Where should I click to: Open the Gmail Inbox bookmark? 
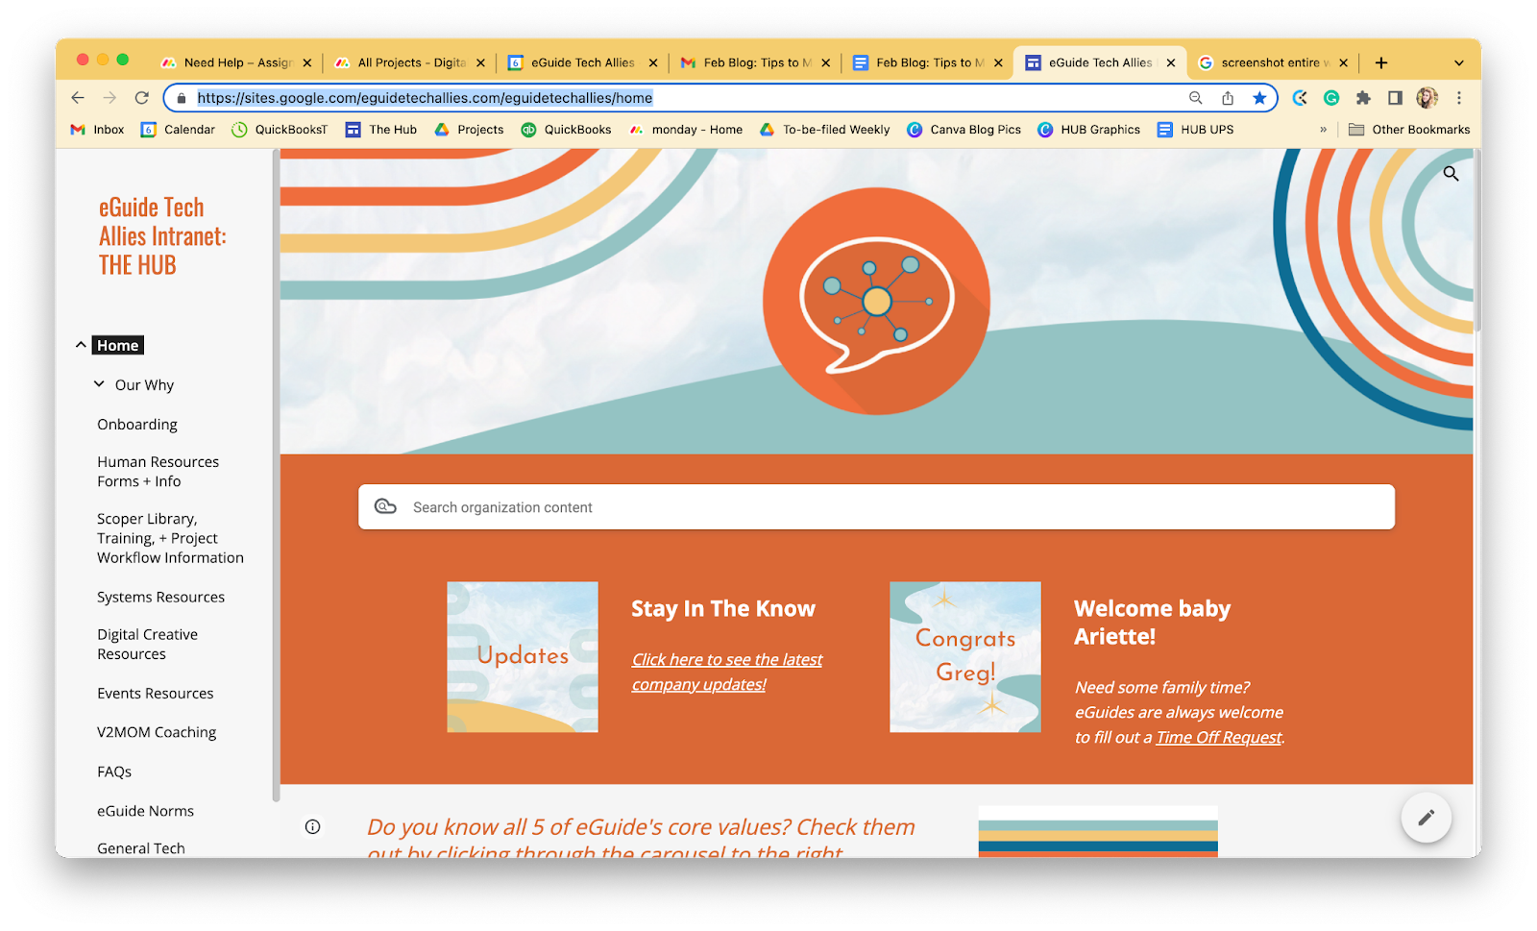(95, 129)
